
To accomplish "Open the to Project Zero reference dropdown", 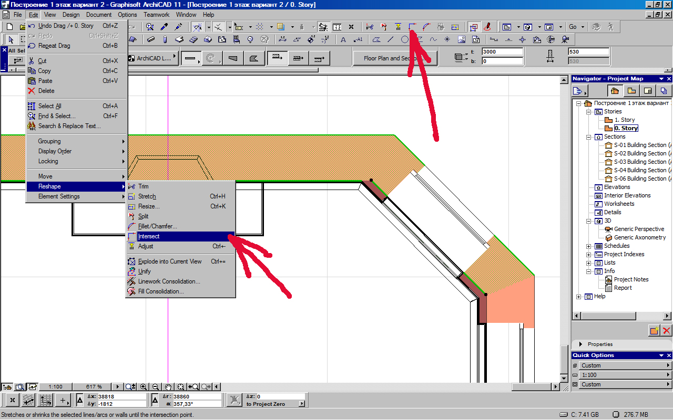I will point(302,404).
